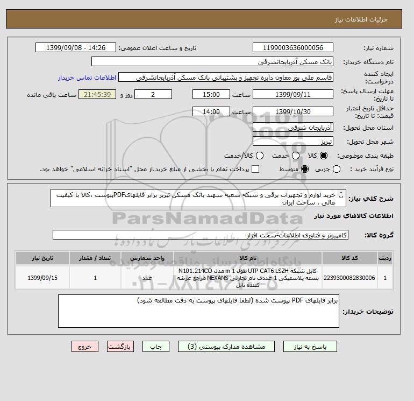414x401 pixels.
Task: Click the بازگشت back button
Action: pyautogui.click(x=120, y=346)
